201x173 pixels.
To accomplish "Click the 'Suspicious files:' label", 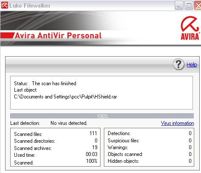I will tap(123, 141).
